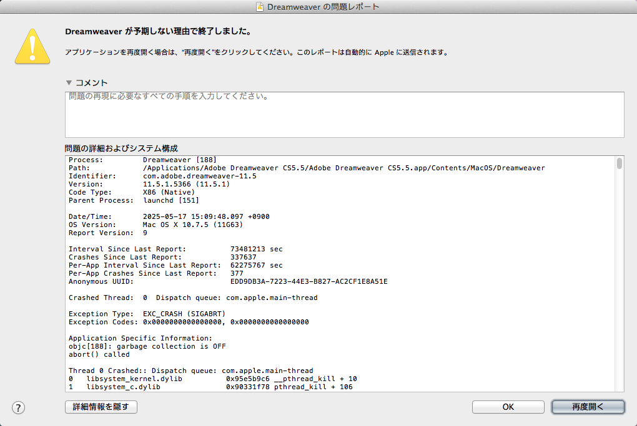Click the Per-App Interval Since Last Report line

point(175,265)
